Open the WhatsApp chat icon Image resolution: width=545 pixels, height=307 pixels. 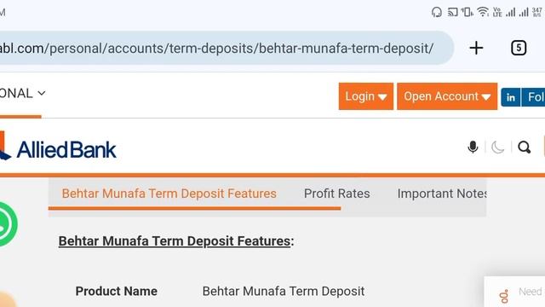coord(7,224)
